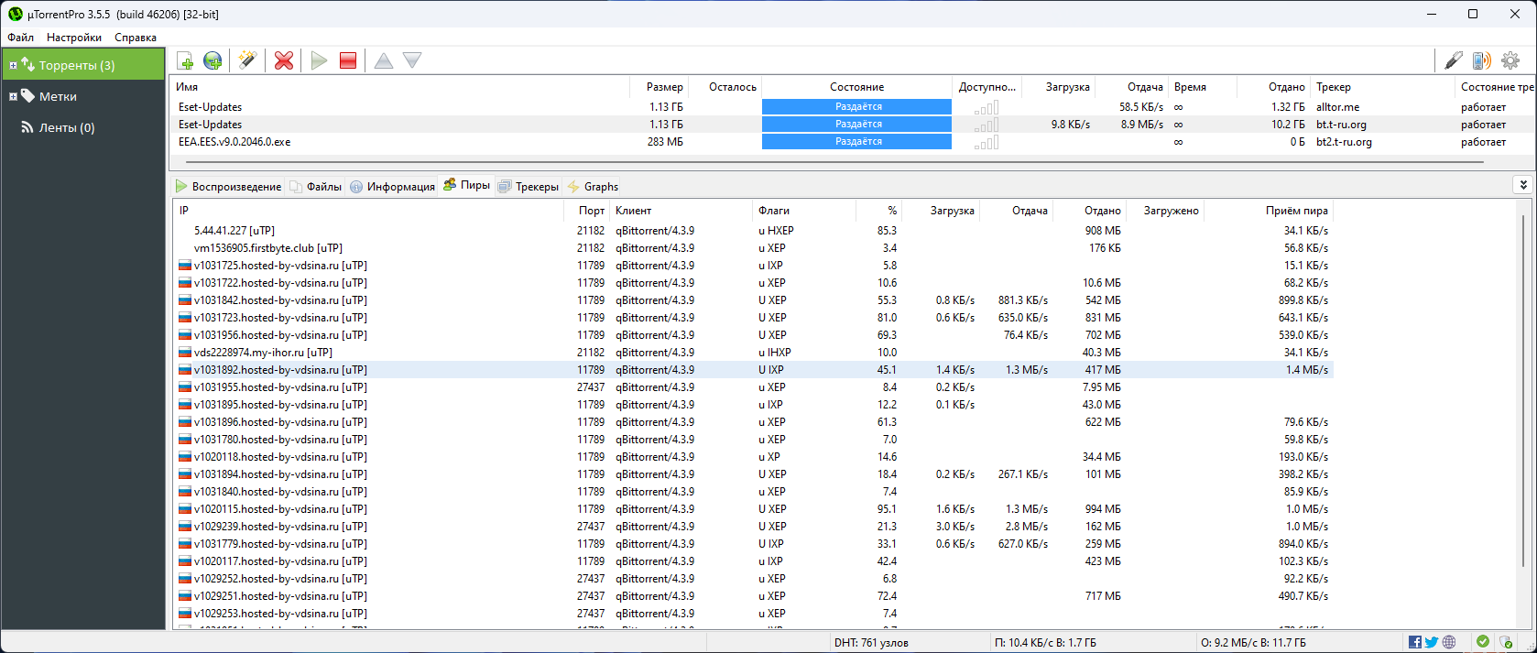Click Add Torrent from URL globe icon
Image resolution: width=1537 pixels, height=653 pixels.
tap(213, 60)
